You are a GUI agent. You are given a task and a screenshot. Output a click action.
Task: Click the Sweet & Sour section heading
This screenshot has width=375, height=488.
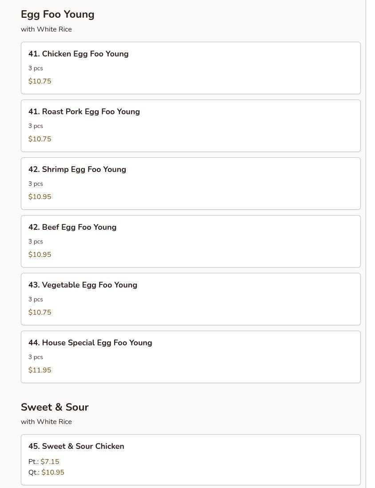tap(55, 407)
